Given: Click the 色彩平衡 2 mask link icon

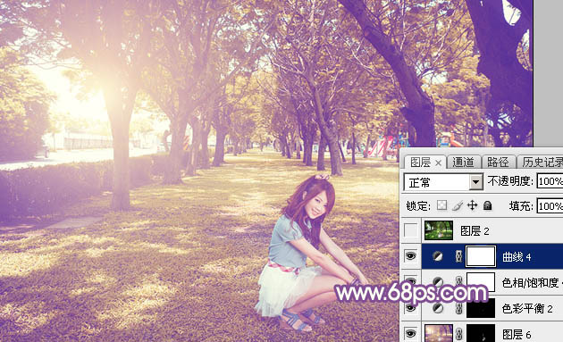Looking at the screenshot, I should pyautogui.click(x=458, y=308).
